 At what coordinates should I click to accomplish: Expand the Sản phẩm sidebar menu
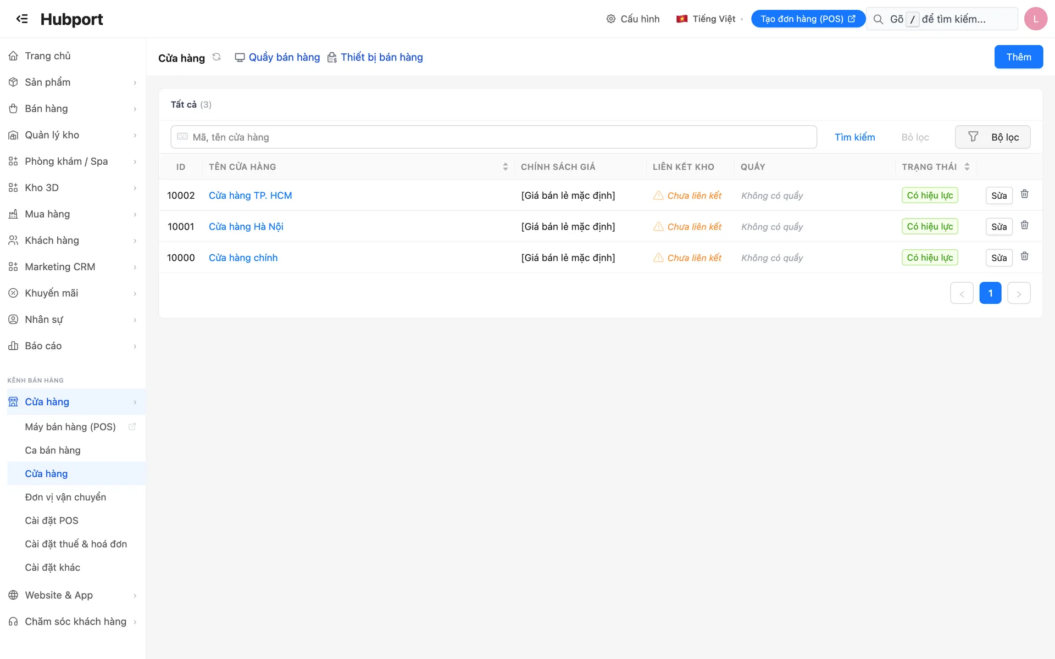[73, 82]
